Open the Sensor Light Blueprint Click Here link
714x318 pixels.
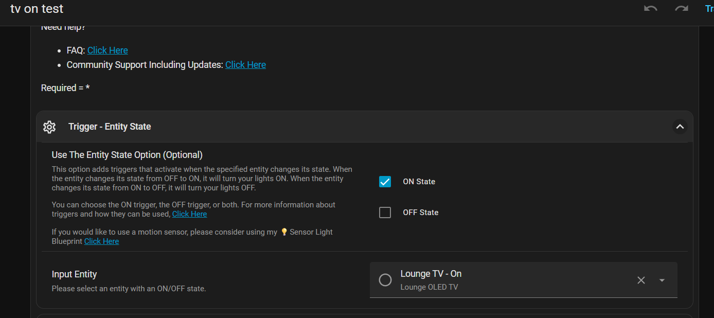click(x=101, y=241)
